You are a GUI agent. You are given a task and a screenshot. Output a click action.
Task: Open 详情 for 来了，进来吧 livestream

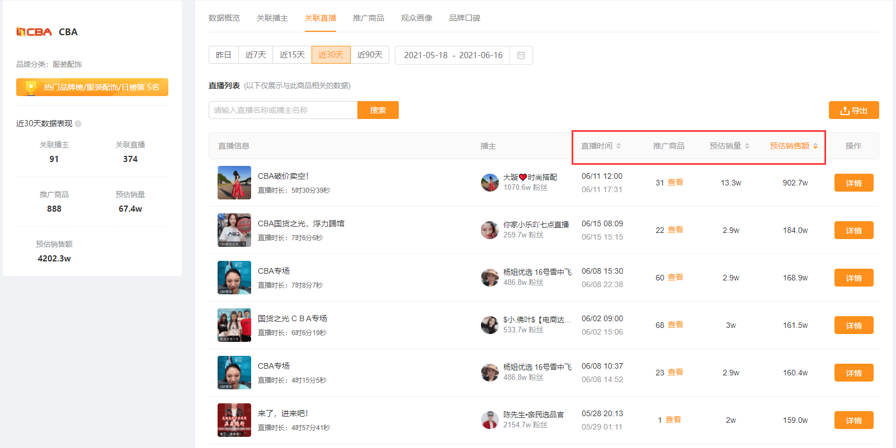tap(854, 420)
